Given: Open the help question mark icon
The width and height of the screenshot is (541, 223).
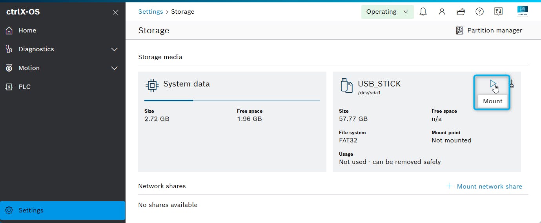Looking at the screenshot, I should pyautogui.click(x=479, y=12).
